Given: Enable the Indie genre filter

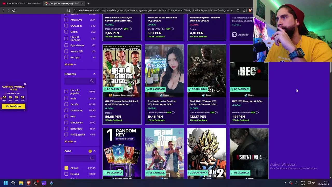Looking at the screenshot, I should coord(66,98).
